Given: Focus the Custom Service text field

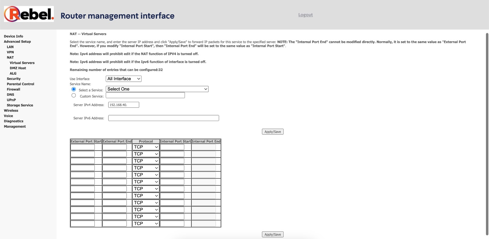Looking at the screenshot, I should (x=145, y=95).
